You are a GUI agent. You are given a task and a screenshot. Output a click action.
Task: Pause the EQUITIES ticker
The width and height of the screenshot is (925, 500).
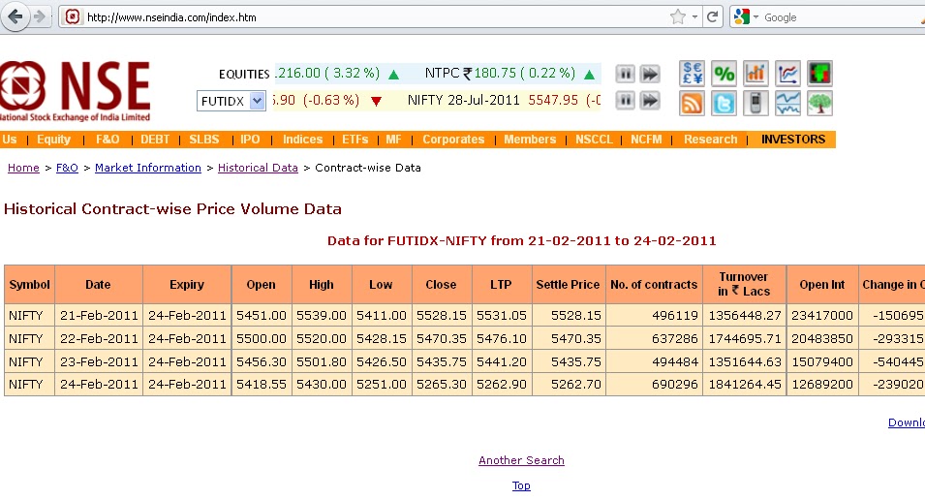click(x=626, y=74)
